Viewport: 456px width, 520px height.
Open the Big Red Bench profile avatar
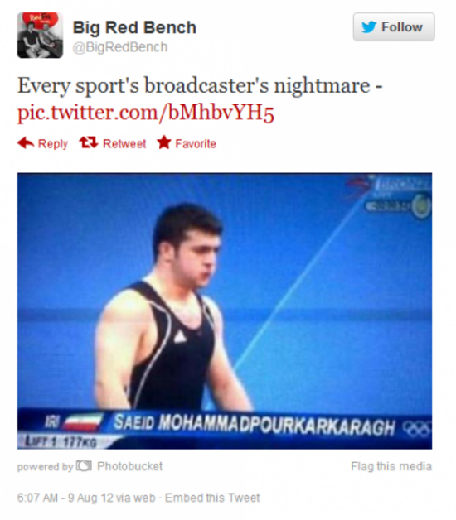pos(40,35)
